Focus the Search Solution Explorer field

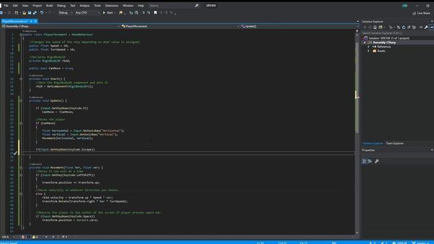pos(397,33)
